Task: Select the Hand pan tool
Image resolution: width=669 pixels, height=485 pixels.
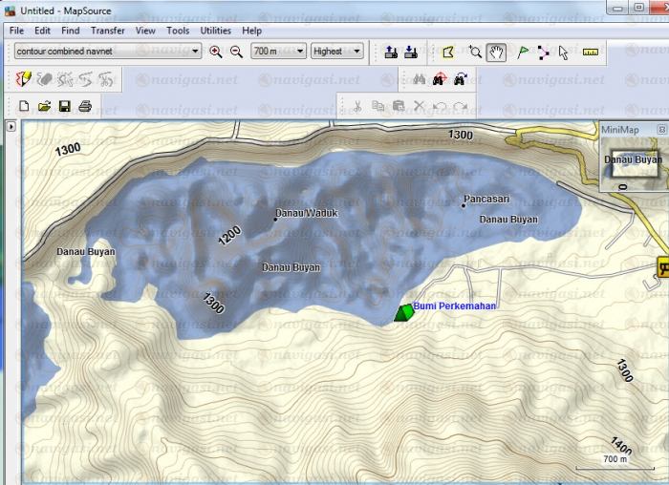Action: pyautogui.click(x=496, y=52)
